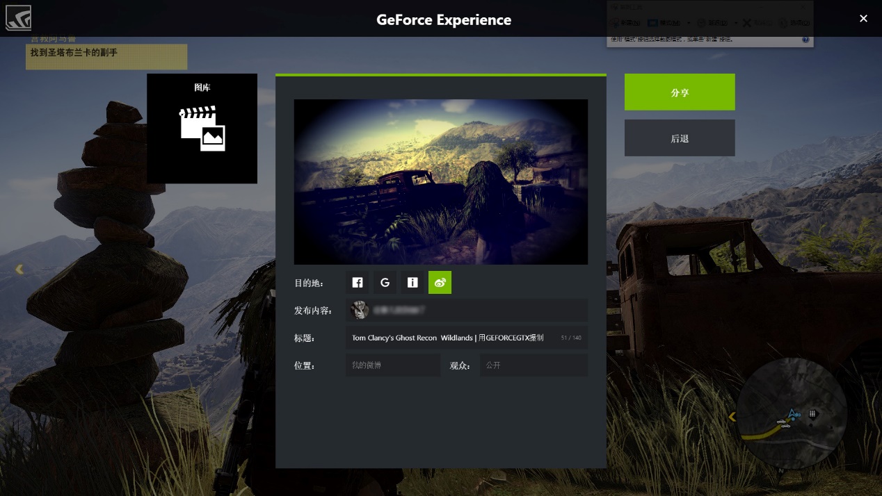Viewport: 882px width, 496px height.
Task: Select Google as share destination
Action: 385,282
